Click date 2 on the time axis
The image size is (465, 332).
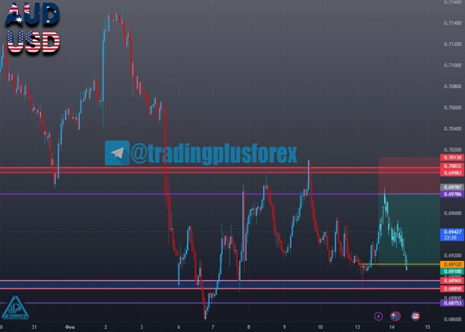pos(106,327)
